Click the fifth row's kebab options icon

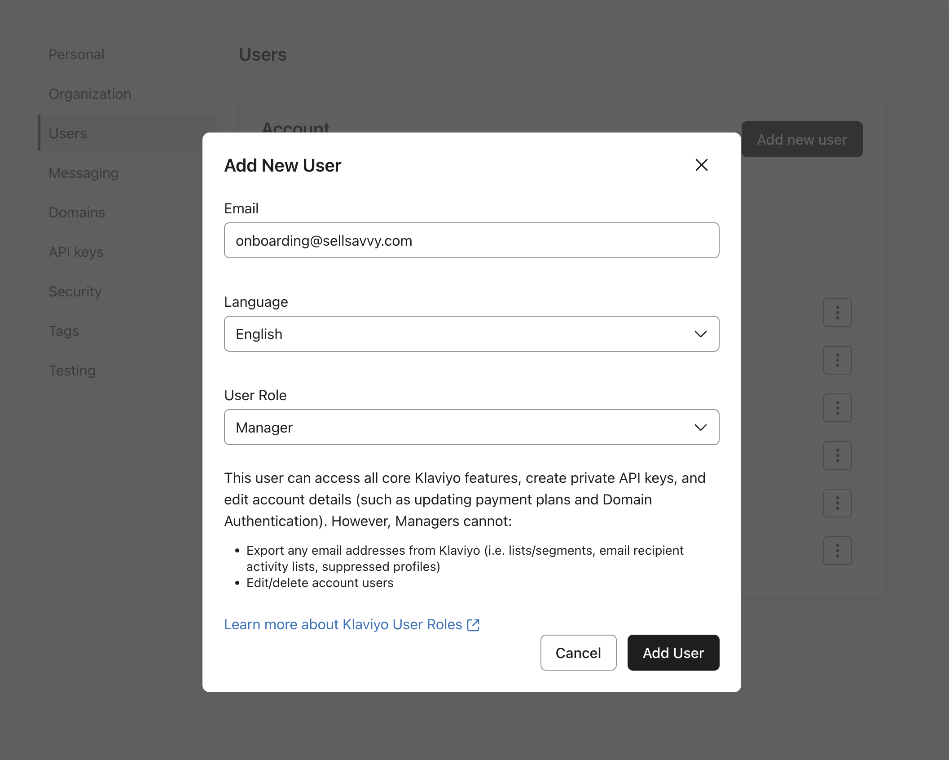pos(837,503)
